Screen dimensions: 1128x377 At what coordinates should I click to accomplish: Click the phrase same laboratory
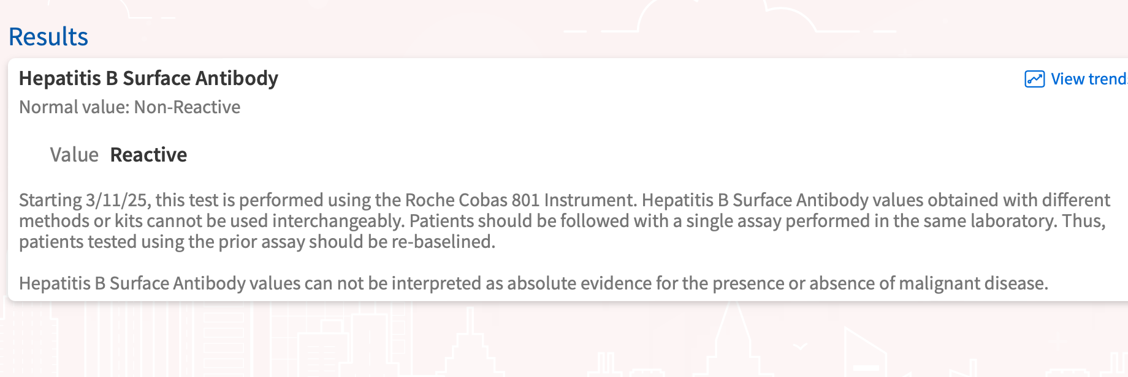[976, 221]
